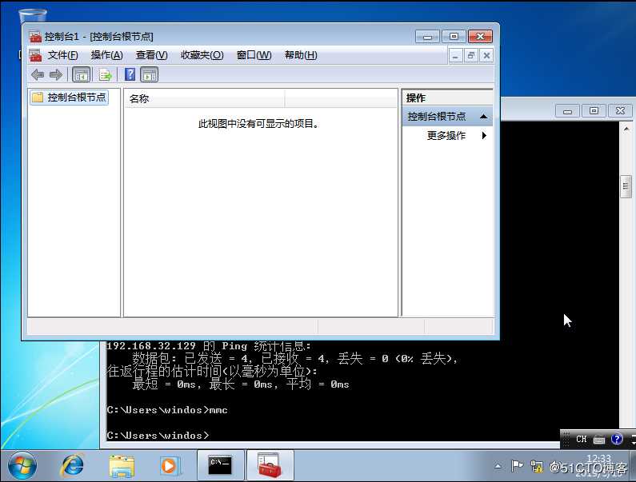Click the CH language bar indicator
The height and width of the screenshot is (482, 636).
click(582, 439)
